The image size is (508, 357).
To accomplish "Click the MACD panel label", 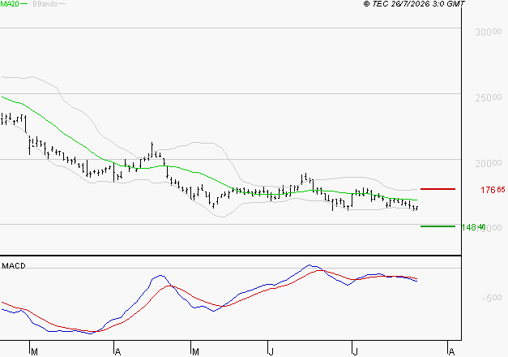I will (14, 266).
